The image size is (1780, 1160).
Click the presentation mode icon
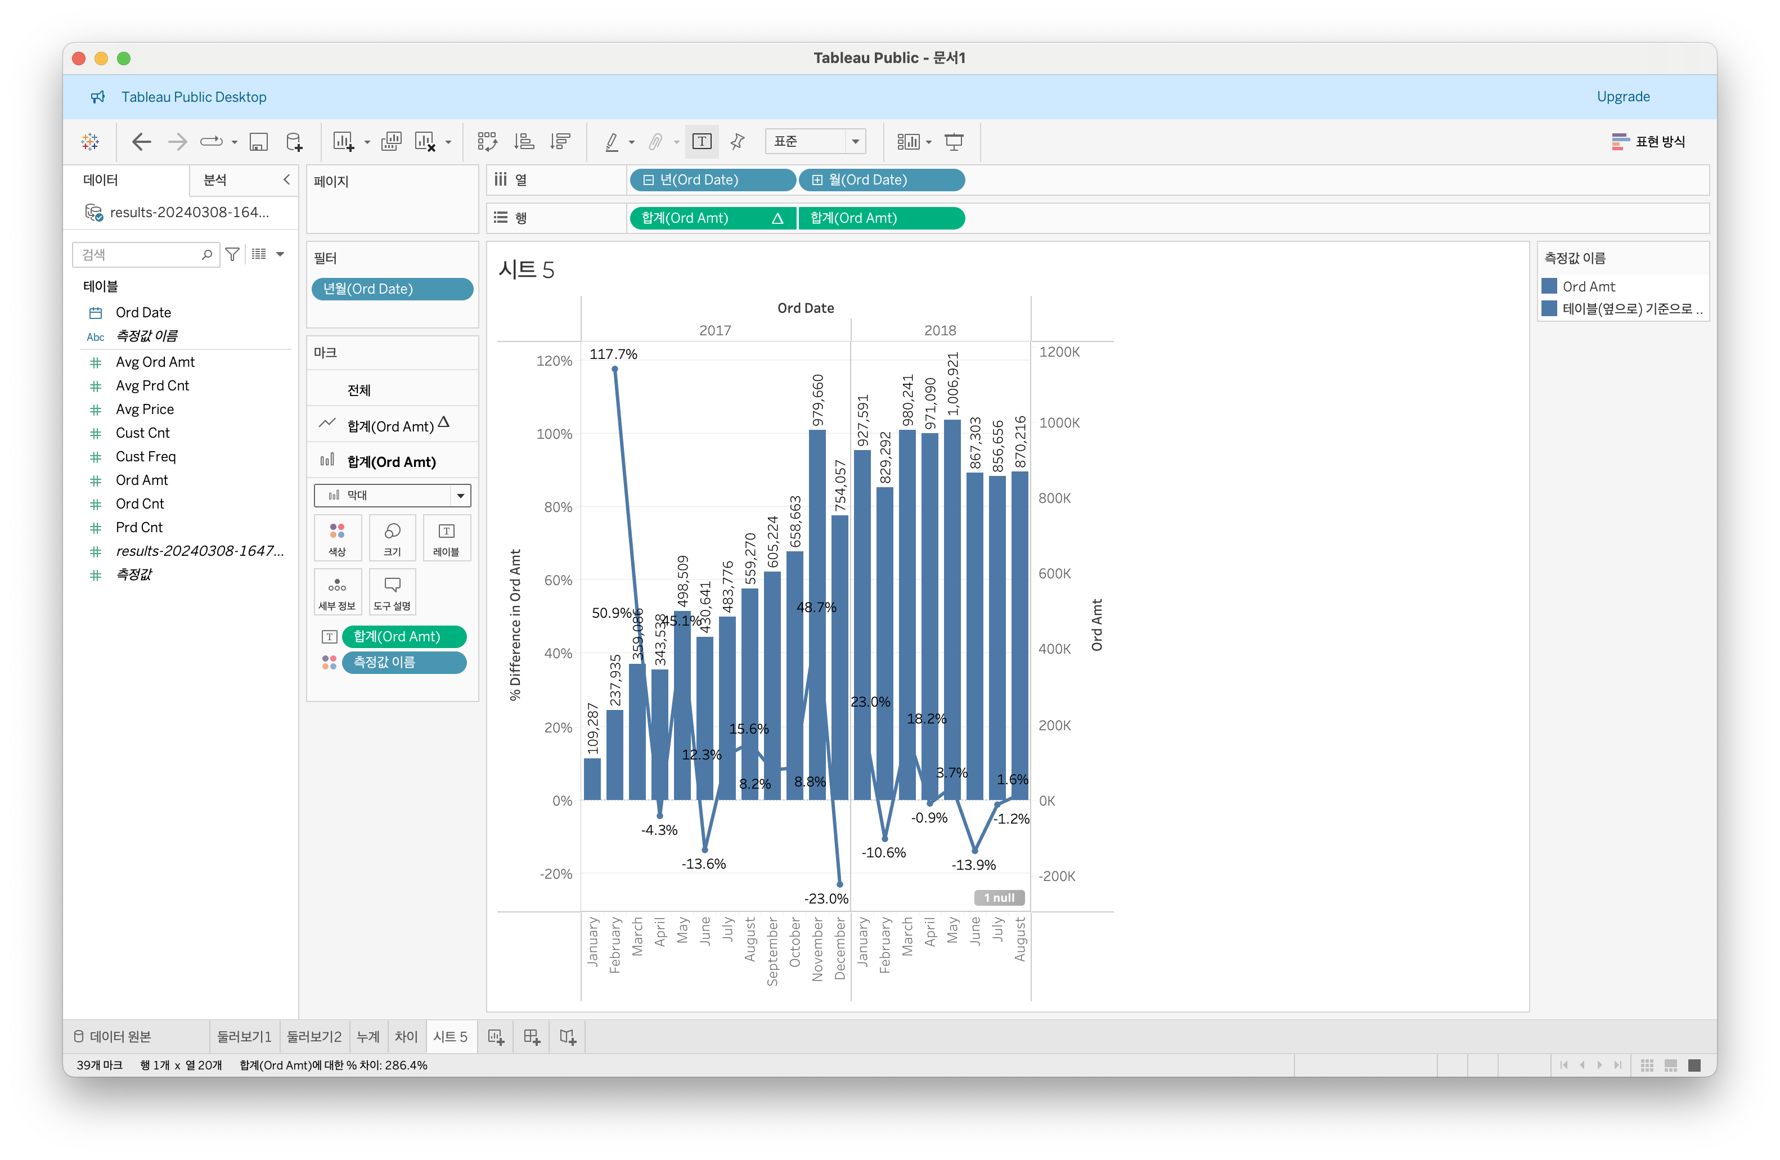click(954, 141)
